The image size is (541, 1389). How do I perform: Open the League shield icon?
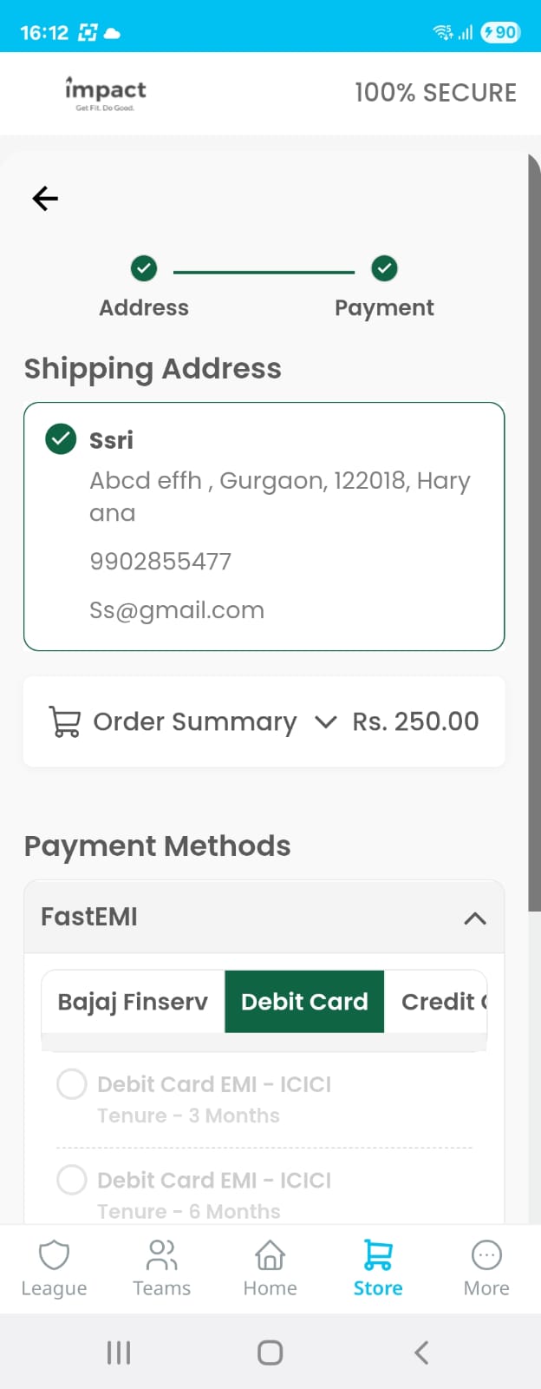point(54,1255)
